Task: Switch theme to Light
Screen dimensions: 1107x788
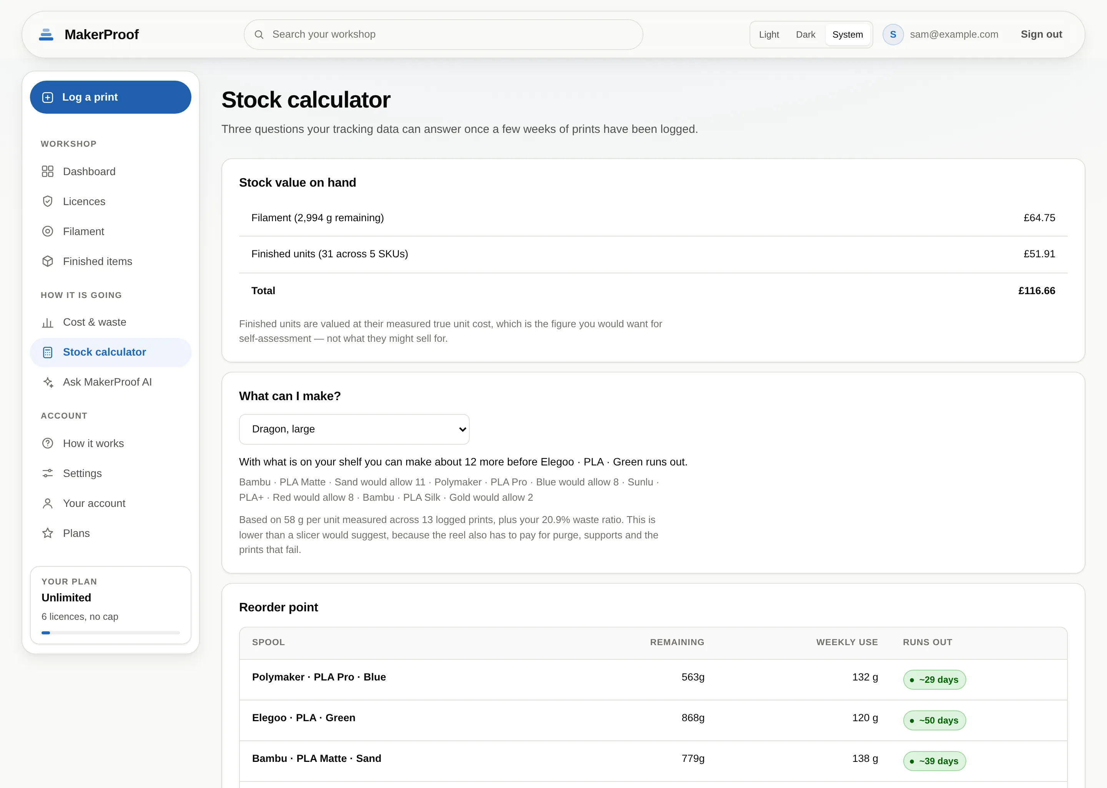Action: pos(769,35)
